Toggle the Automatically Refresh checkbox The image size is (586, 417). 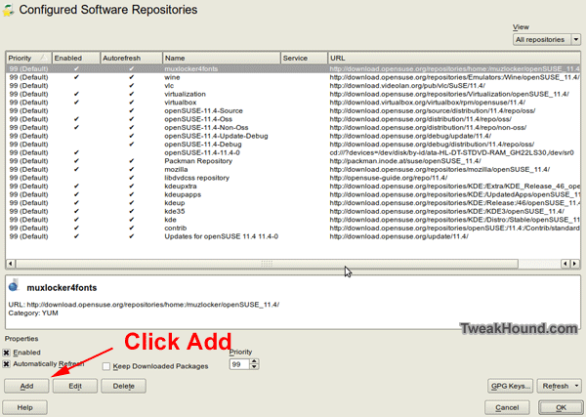8,363
